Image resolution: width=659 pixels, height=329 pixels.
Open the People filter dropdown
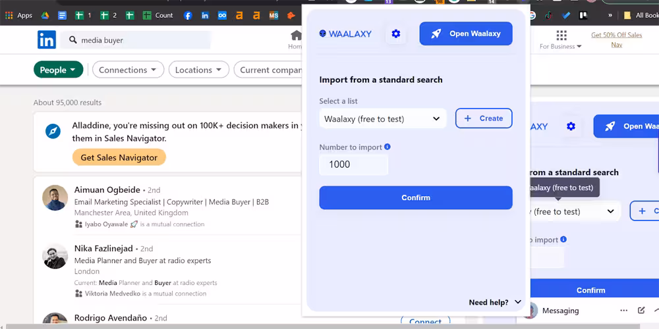pyautogui.click(x=59, y=70)
